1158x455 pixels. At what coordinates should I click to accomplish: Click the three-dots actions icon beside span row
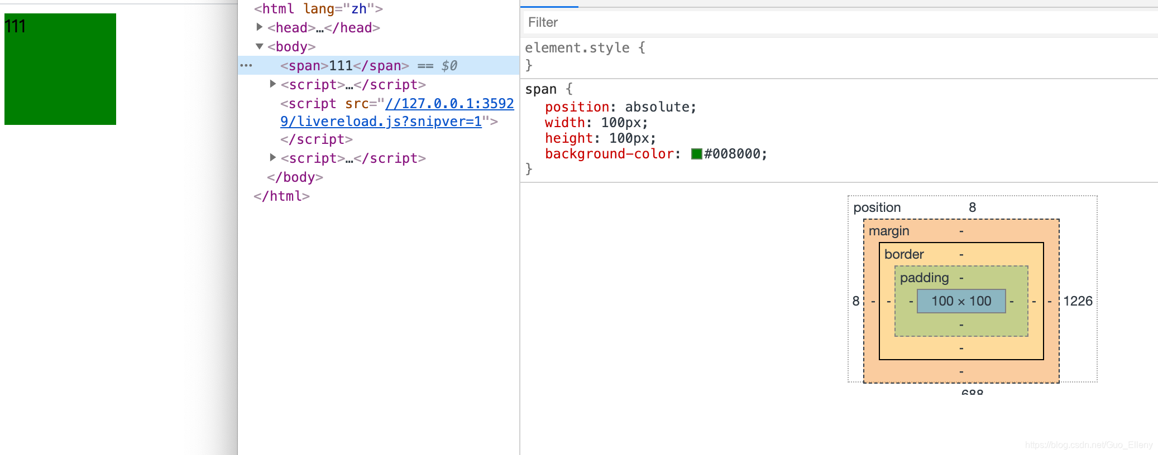(246, 65)
